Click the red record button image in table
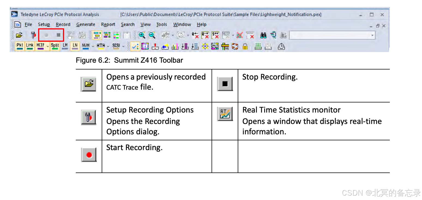This screenshot has height=200, width=422. tap(89, 154)
